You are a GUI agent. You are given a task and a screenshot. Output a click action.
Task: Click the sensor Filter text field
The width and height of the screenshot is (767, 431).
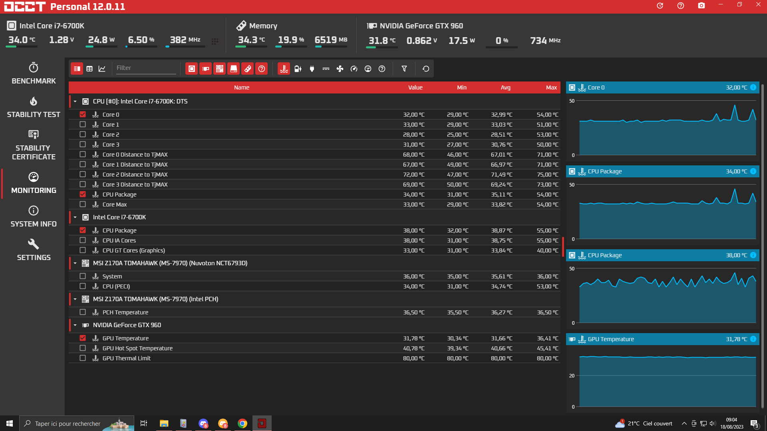[146, 68]
